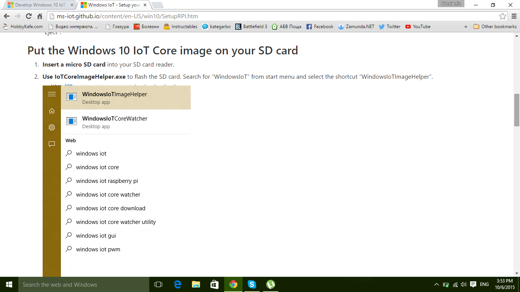The width and height of the screenshot is (520, 292).
Task: Click the settings gear in the Start sidebar
Action: tap(52, 127)
